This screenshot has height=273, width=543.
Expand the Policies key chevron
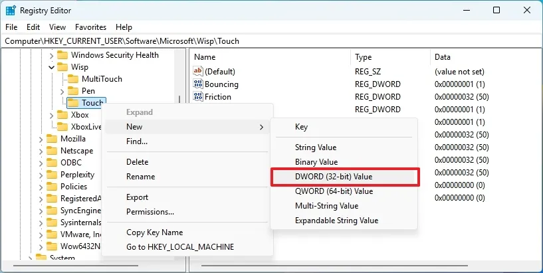coord(41,187)
